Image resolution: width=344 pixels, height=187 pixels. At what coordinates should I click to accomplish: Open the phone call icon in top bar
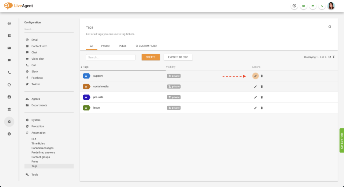pyautogui.click(x=322, y=6)
